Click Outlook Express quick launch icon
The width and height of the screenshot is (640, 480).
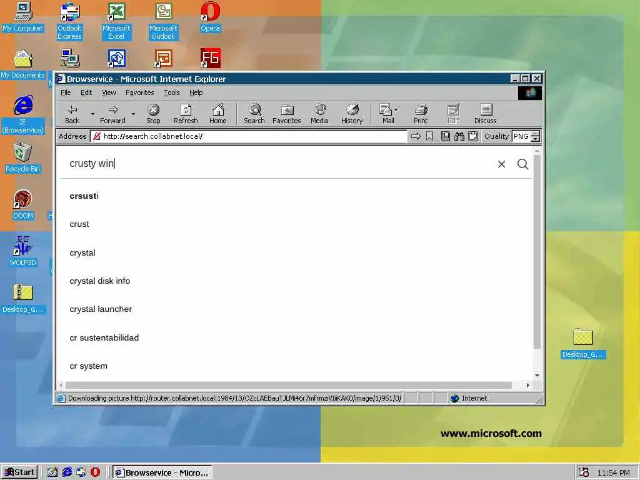81,472
